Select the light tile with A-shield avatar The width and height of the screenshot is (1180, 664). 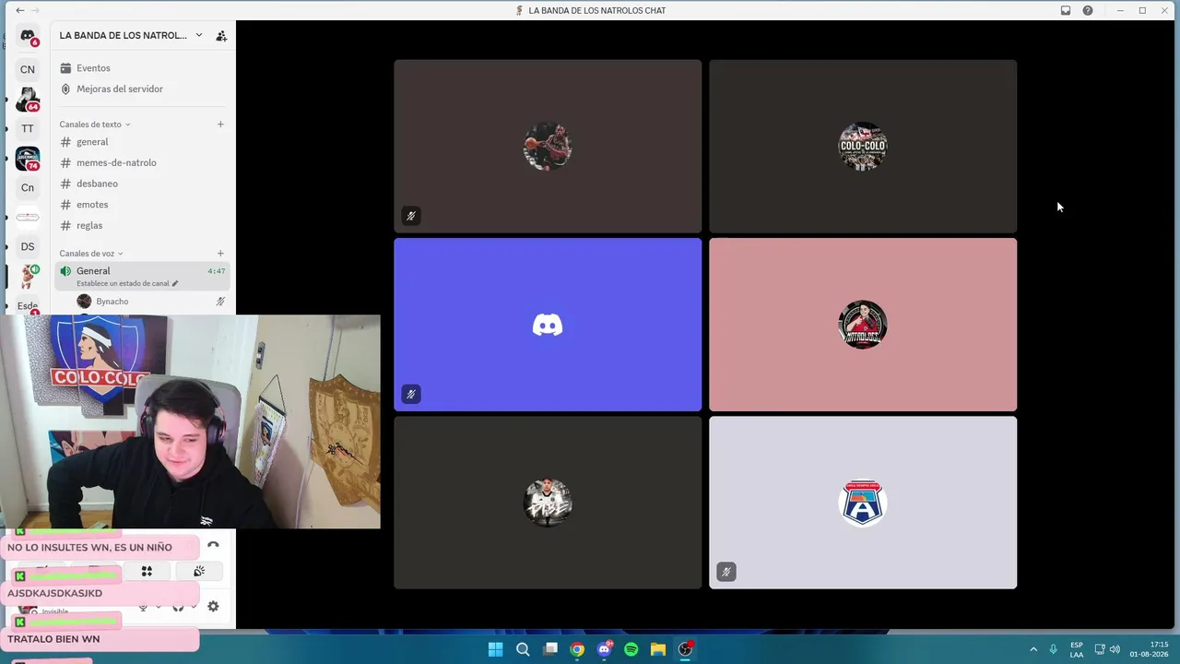point(863,503)
